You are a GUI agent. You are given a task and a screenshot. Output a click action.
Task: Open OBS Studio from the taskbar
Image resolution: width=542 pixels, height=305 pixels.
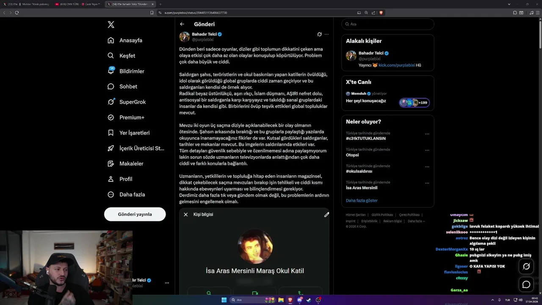click(318, 300)
